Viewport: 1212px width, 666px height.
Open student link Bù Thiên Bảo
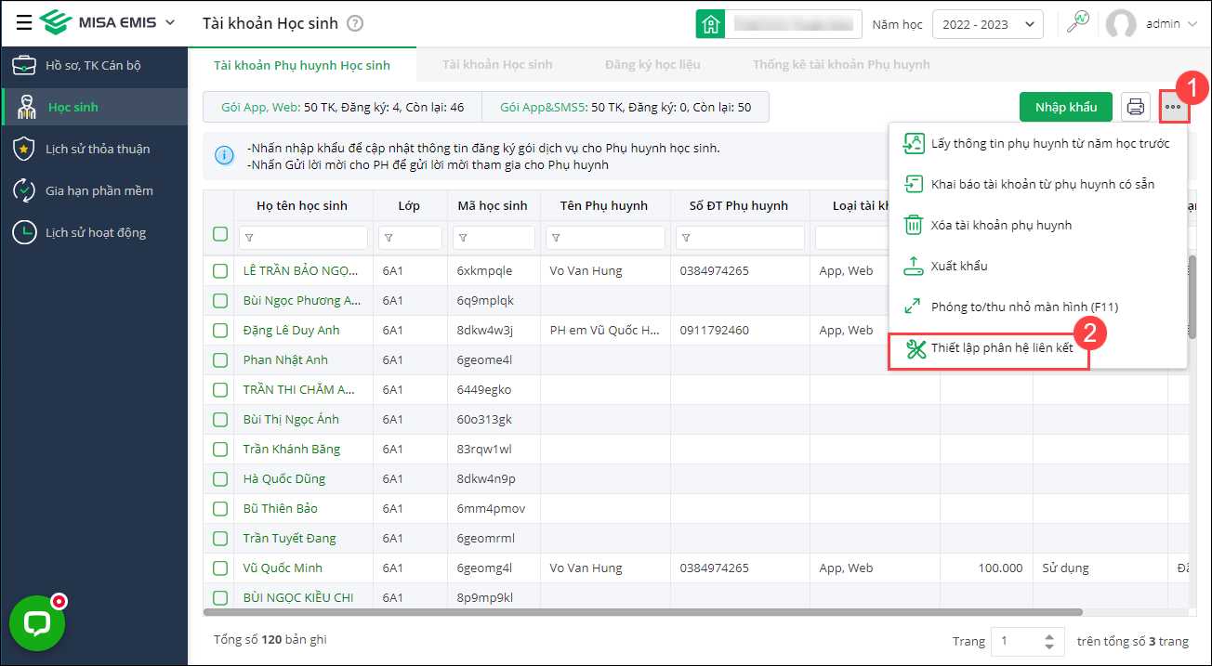click(281, 509)
